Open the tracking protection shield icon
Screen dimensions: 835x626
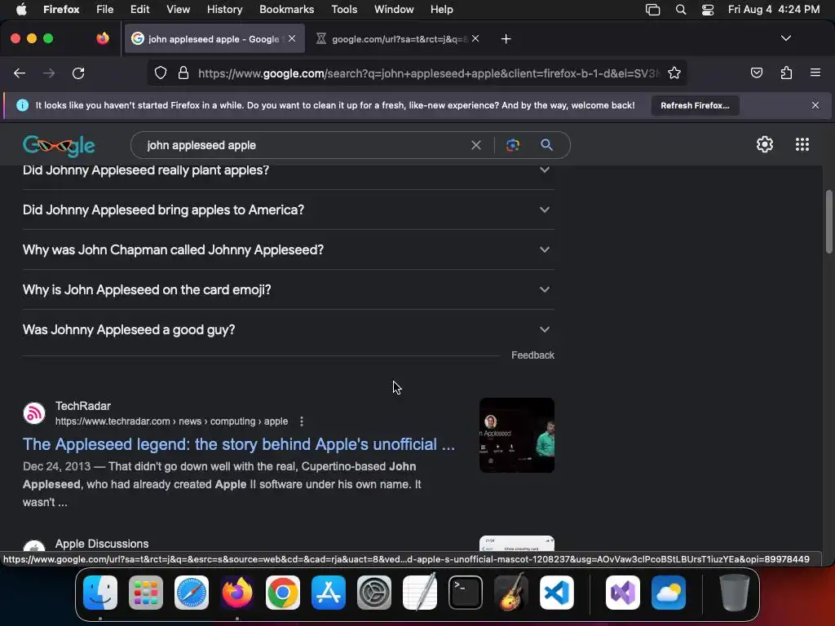161,73
